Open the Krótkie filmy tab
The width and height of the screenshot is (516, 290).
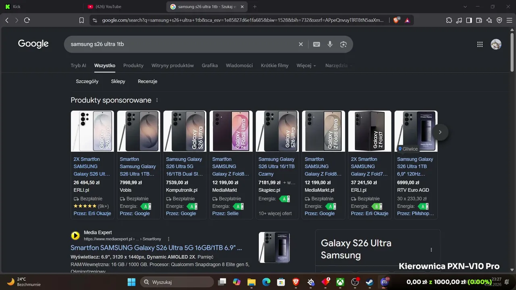[275, 66]
